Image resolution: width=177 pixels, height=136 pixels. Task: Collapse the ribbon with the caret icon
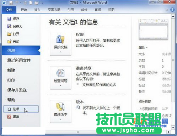[167, 10]
